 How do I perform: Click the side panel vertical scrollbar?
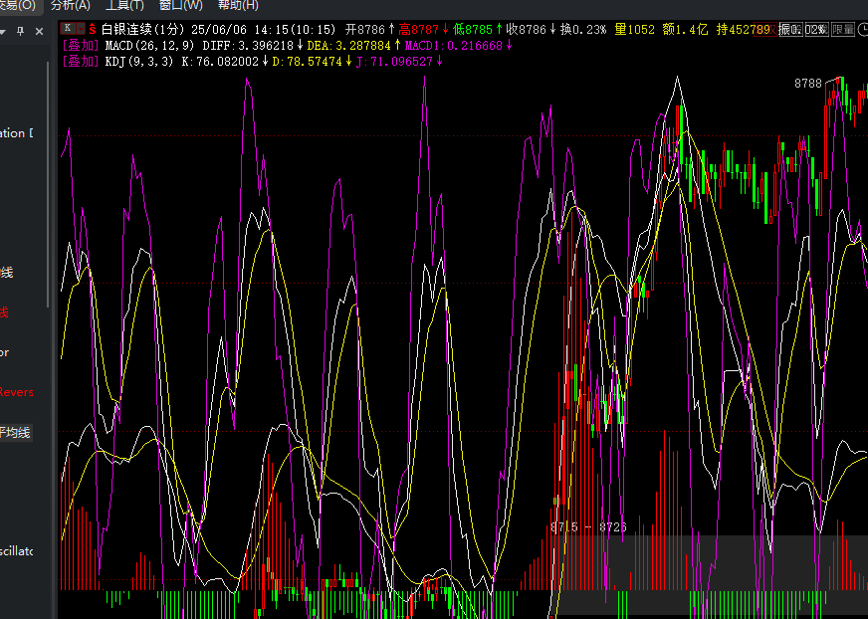[48, 185]
